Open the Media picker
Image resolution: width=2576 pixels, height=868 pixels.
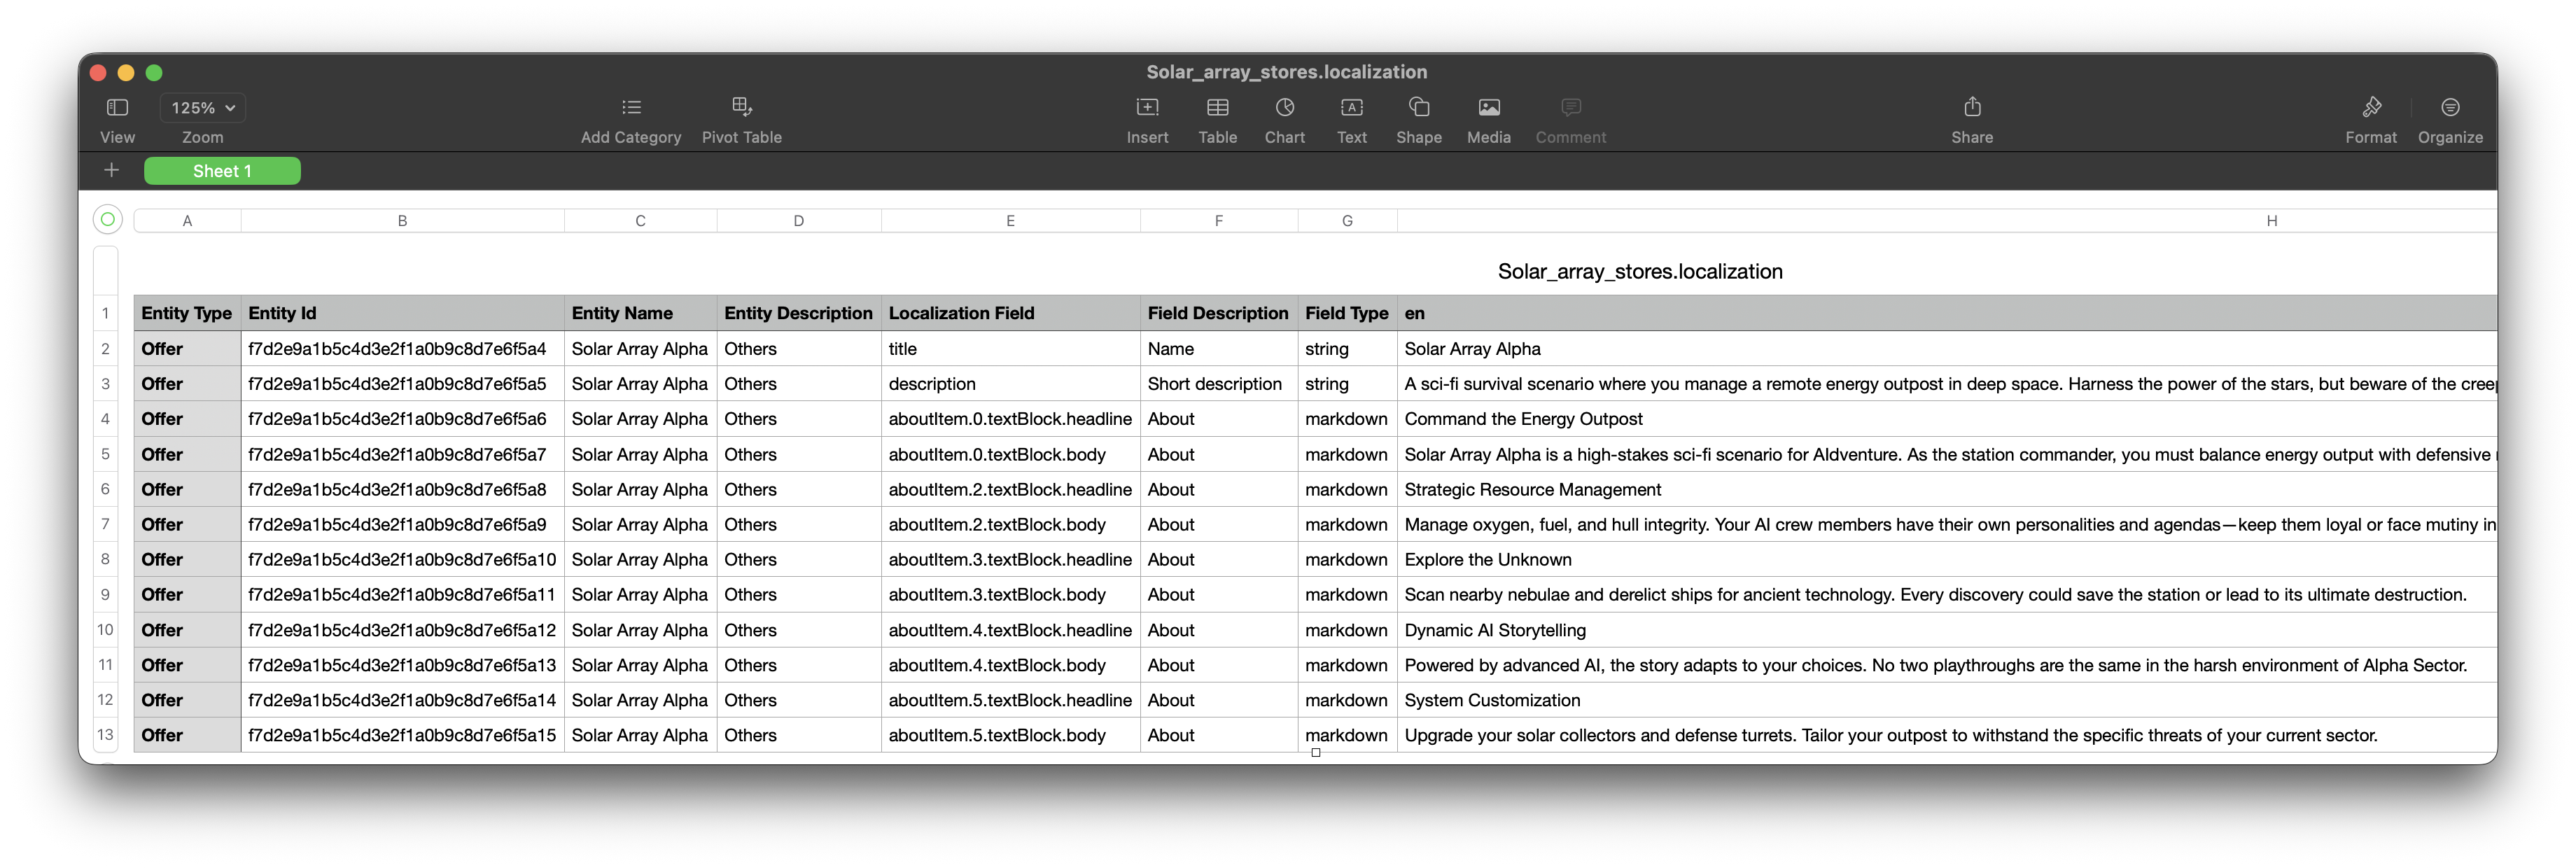[1488, 107]
